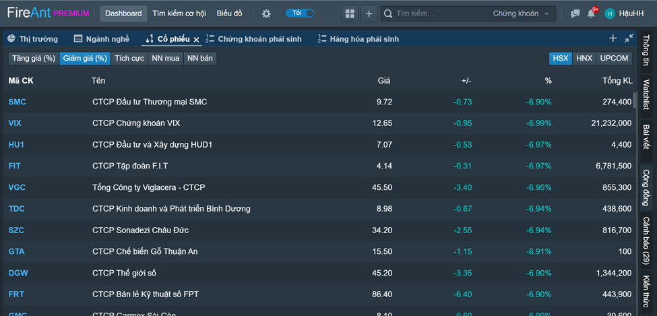
Task: Select the HNX exchange filter
Action: (x=584, y=59)
